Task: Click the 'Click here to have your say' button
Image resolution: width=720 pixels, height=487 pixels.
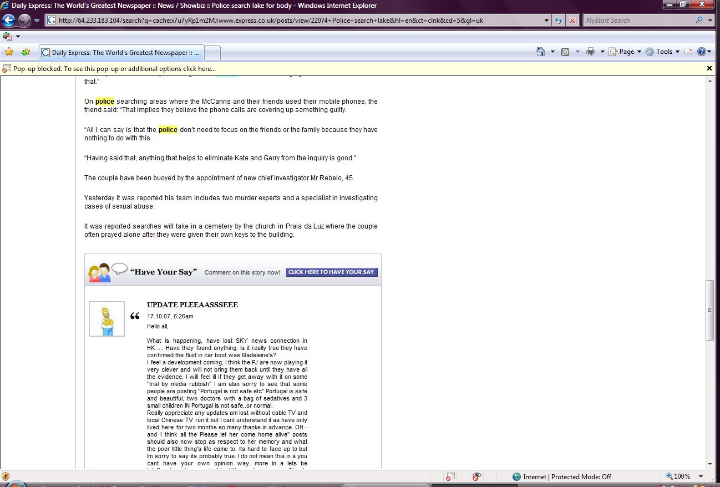Action: 331,272
